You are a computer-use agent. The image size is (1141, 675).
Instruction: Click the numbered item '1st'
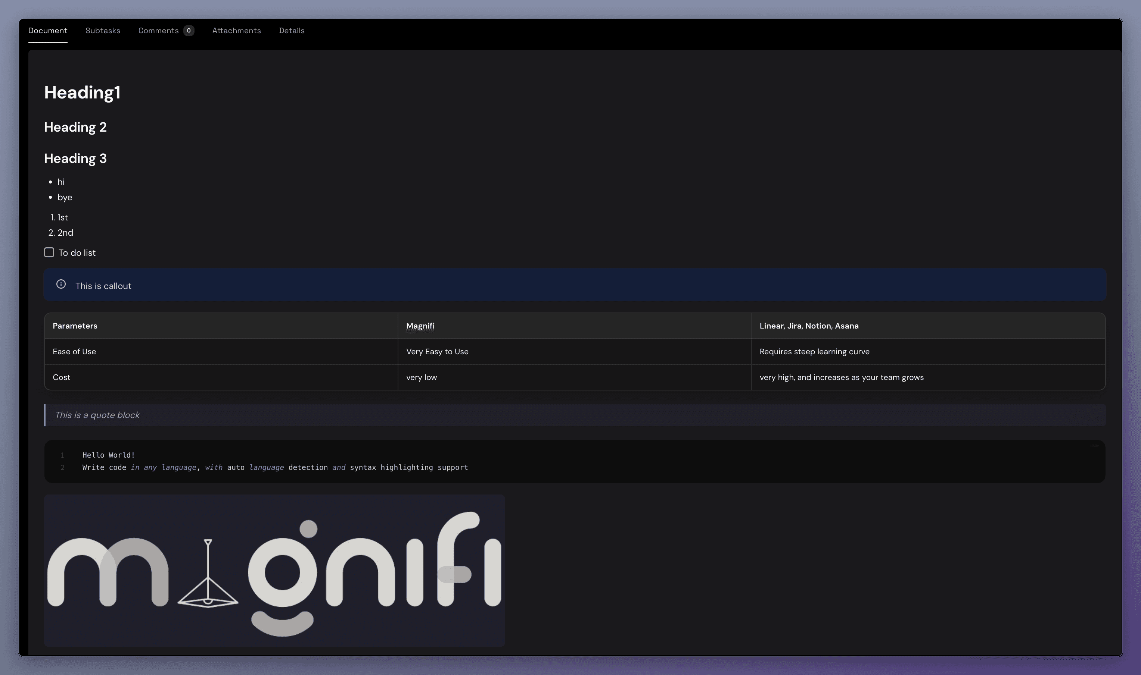[63, 217]
